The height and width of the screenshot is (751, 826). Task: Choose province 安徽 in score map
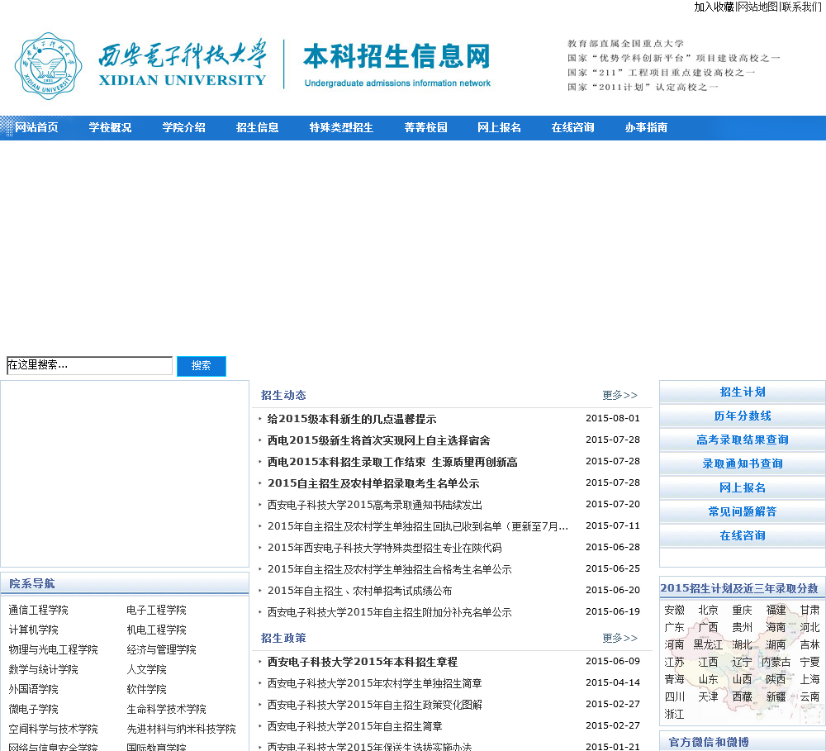(674, 611)
